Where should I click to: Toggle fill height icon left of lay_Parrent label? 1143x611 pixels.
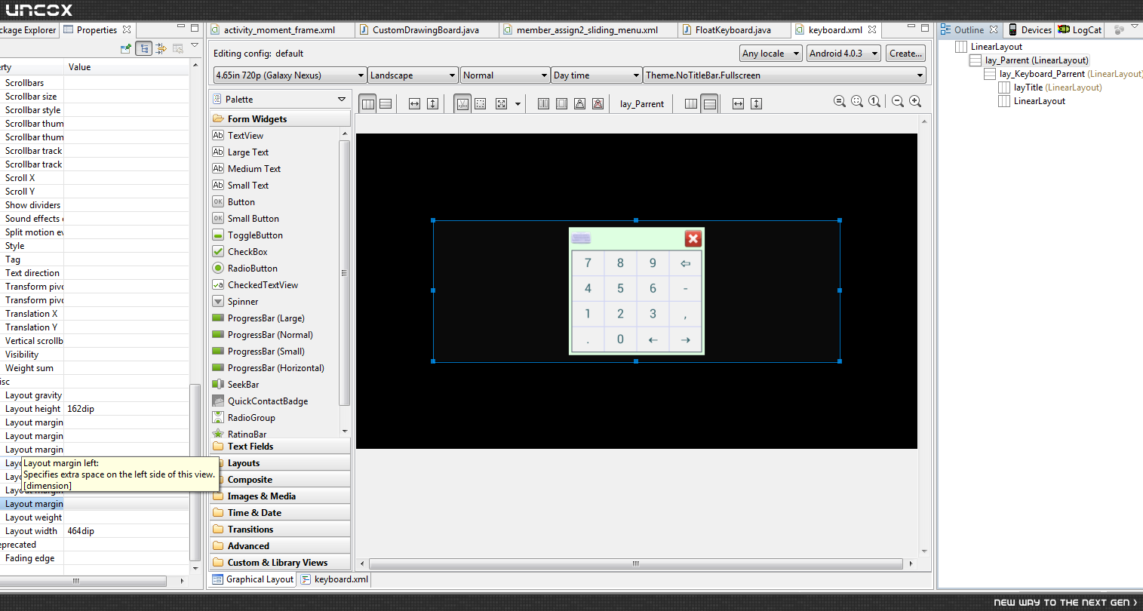(432, 104)
